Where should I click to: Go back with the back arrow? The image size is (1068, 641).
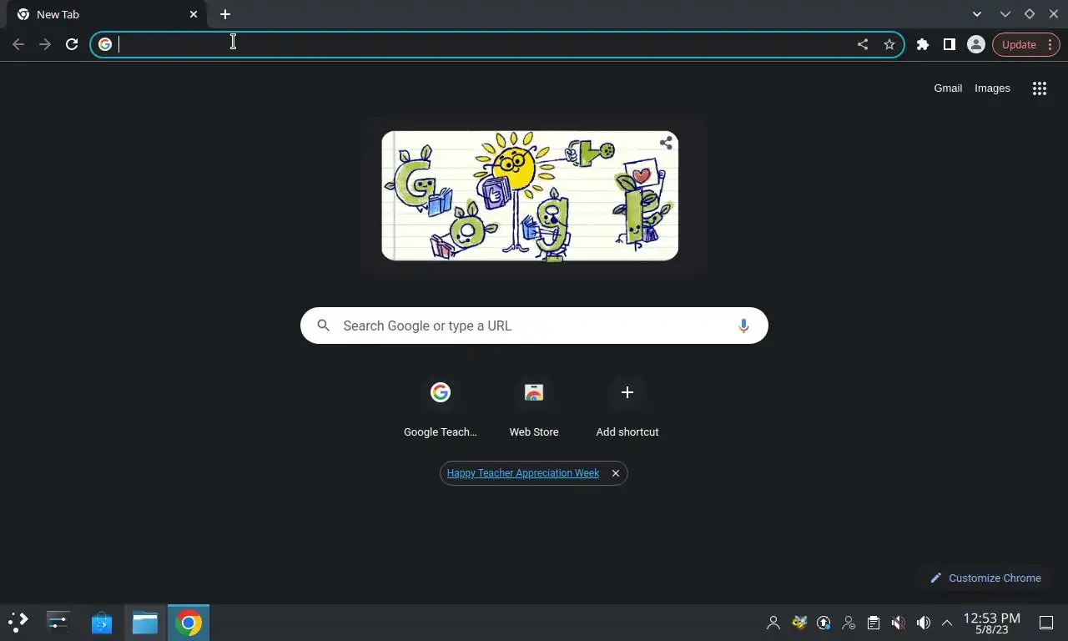18,44
